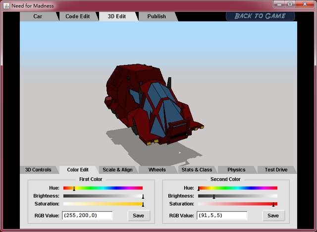Switch to the Test Drive sub-tab
317x232 pixels.
point(276,170)
